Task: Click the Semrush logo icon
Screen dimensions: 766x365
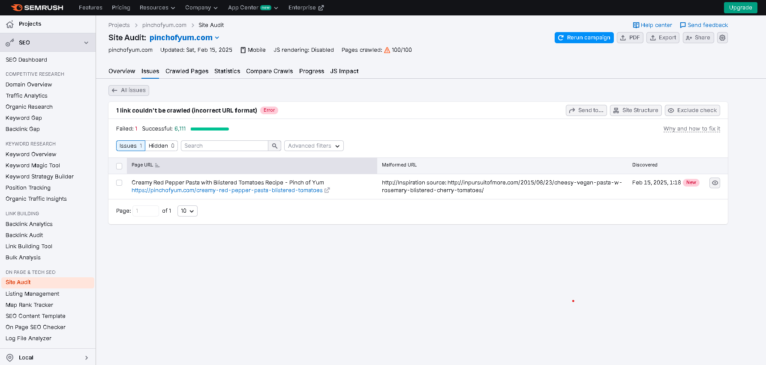Action: point(16,8)
